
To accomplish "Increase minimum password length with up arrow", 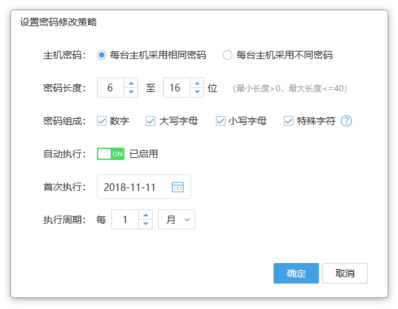I will point(131,83).
